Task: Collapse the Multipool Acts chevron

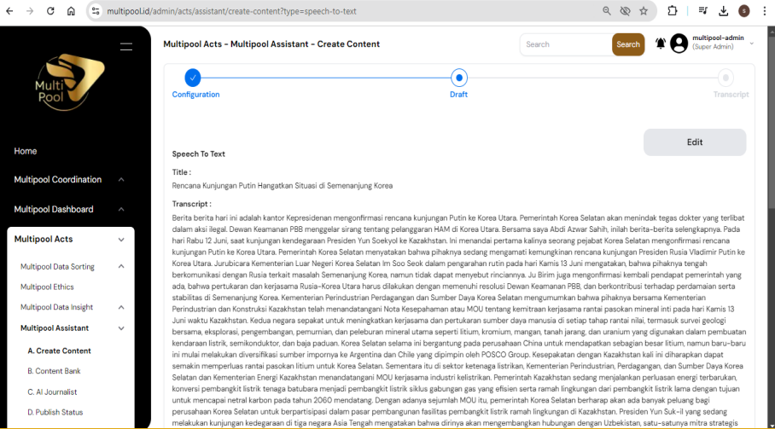Action: click(121, 240)
